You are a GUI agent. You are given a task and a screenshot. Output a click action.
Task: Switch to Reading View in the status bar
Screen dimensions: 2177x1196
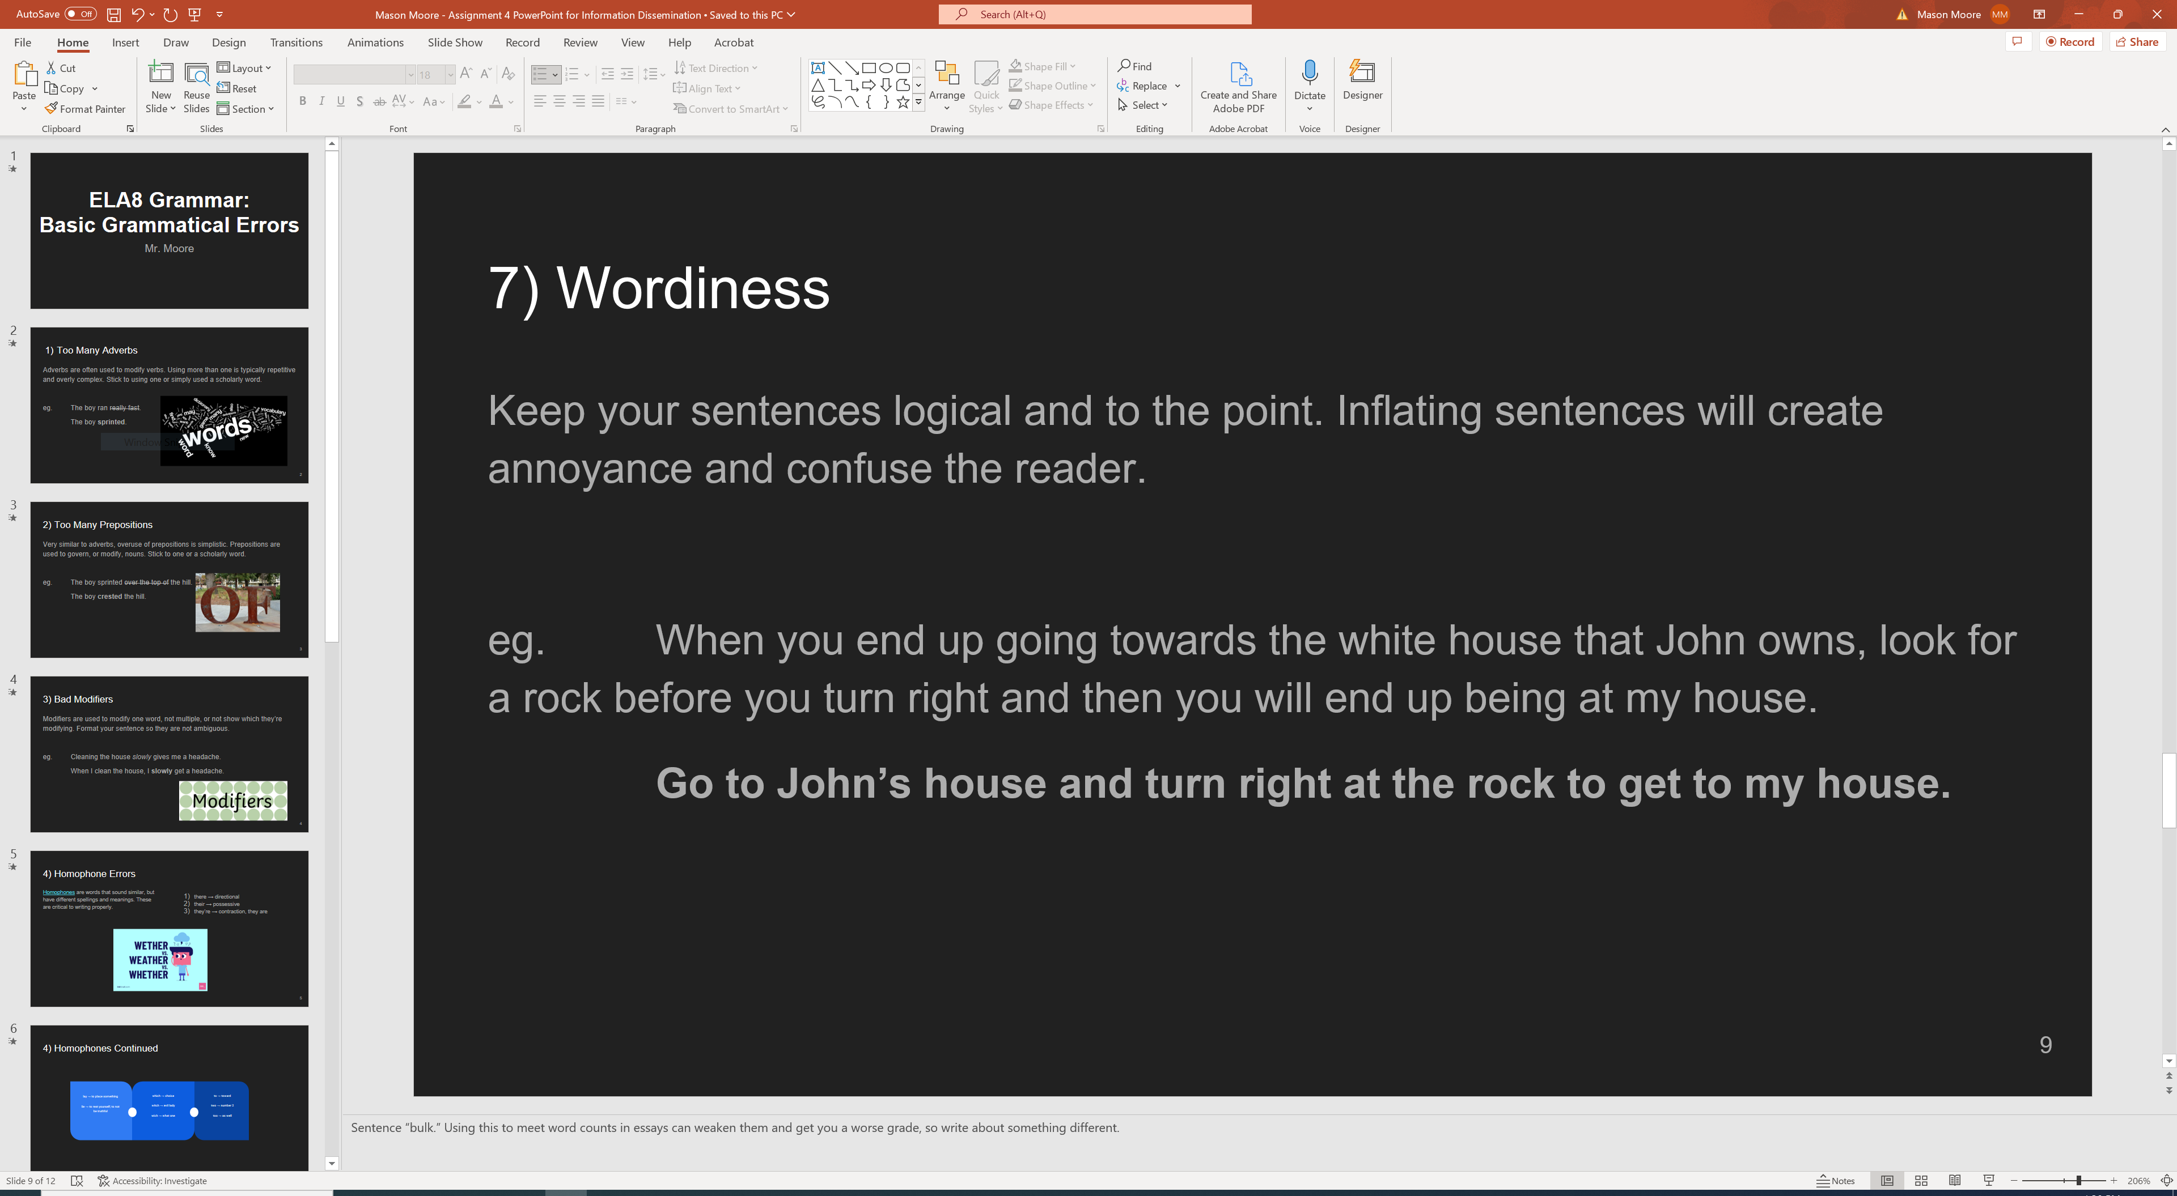point(1955,1181)
